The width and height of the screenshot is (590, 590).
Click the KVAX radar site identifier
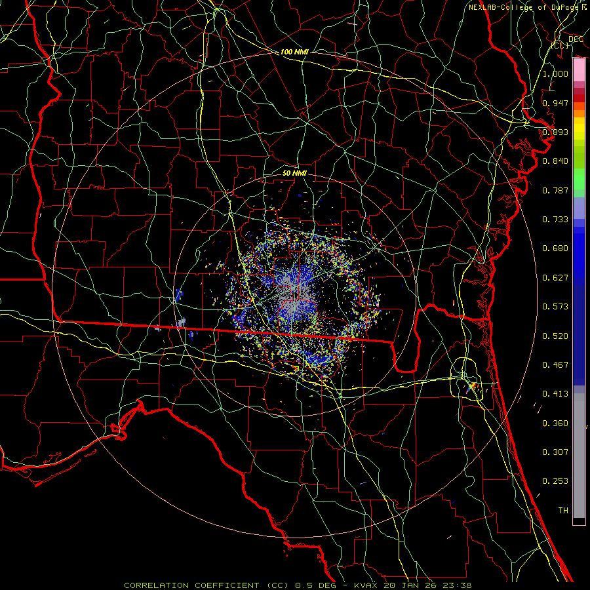(x=367, y=585)
